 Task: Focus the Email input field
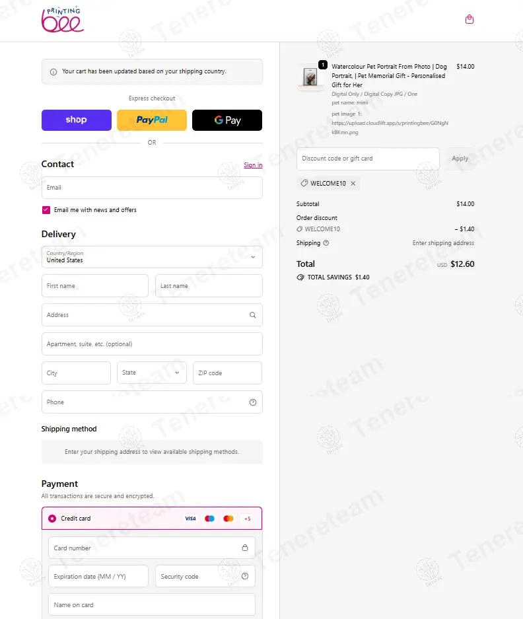point(152,188)
